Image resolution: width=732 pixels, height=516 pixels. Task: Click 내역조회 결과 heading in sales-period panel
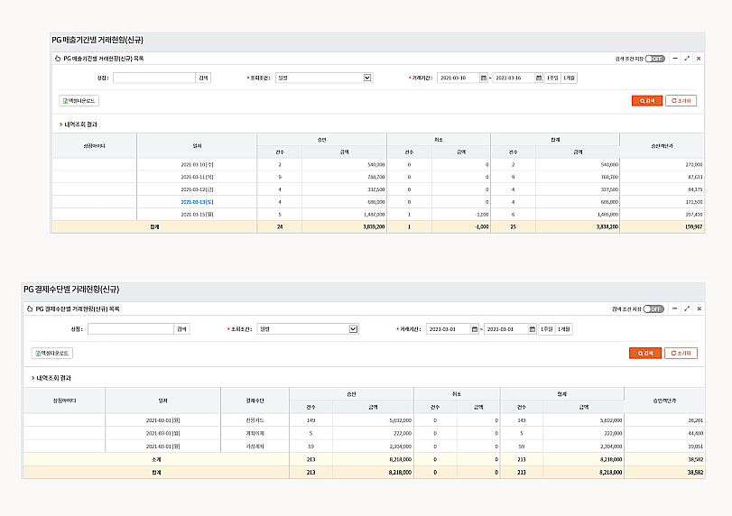(80, 124)
